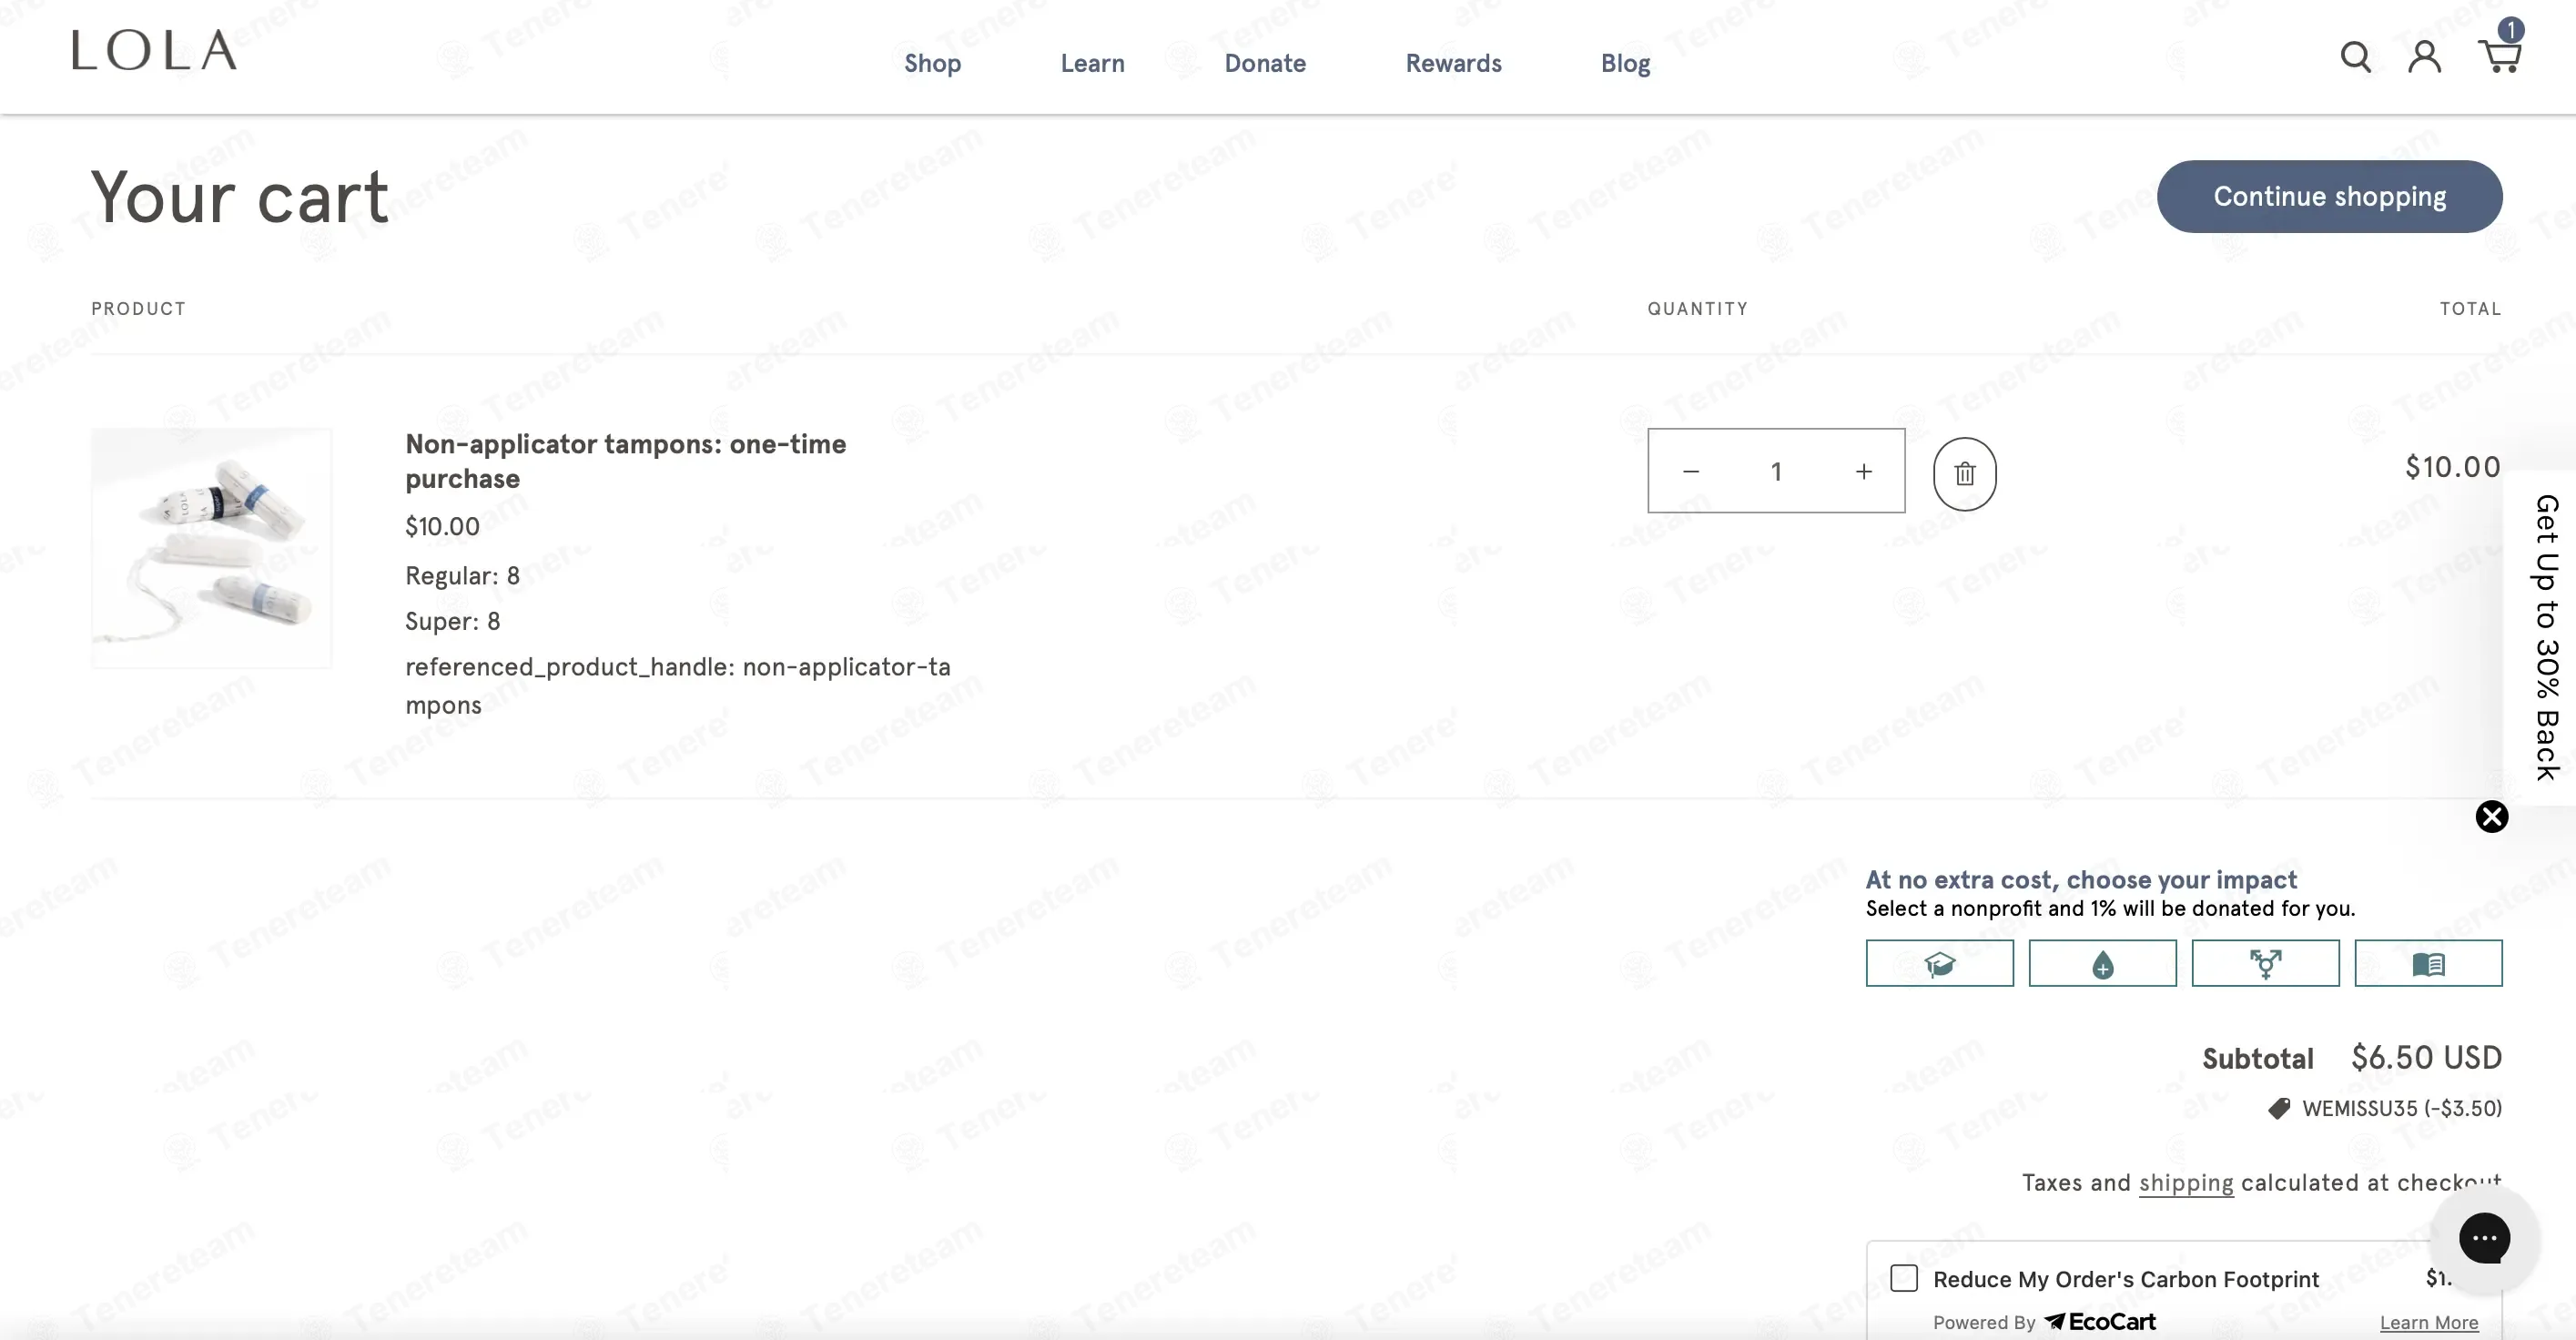Select the graduation cap nonprofit option
Viewport: 2576px width, 1340px height.
click(x=1939, y=963)
